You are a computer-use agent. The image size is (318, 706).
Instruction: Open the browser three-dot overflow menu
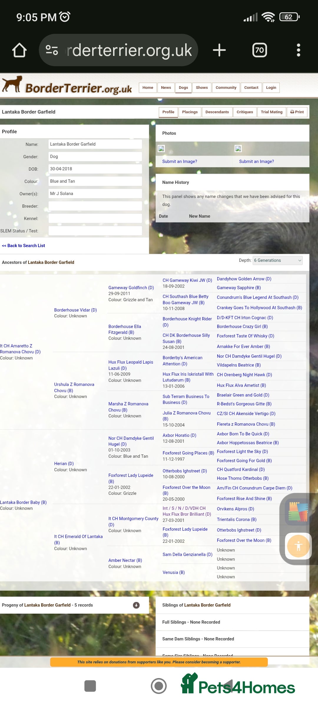point(298,50)
